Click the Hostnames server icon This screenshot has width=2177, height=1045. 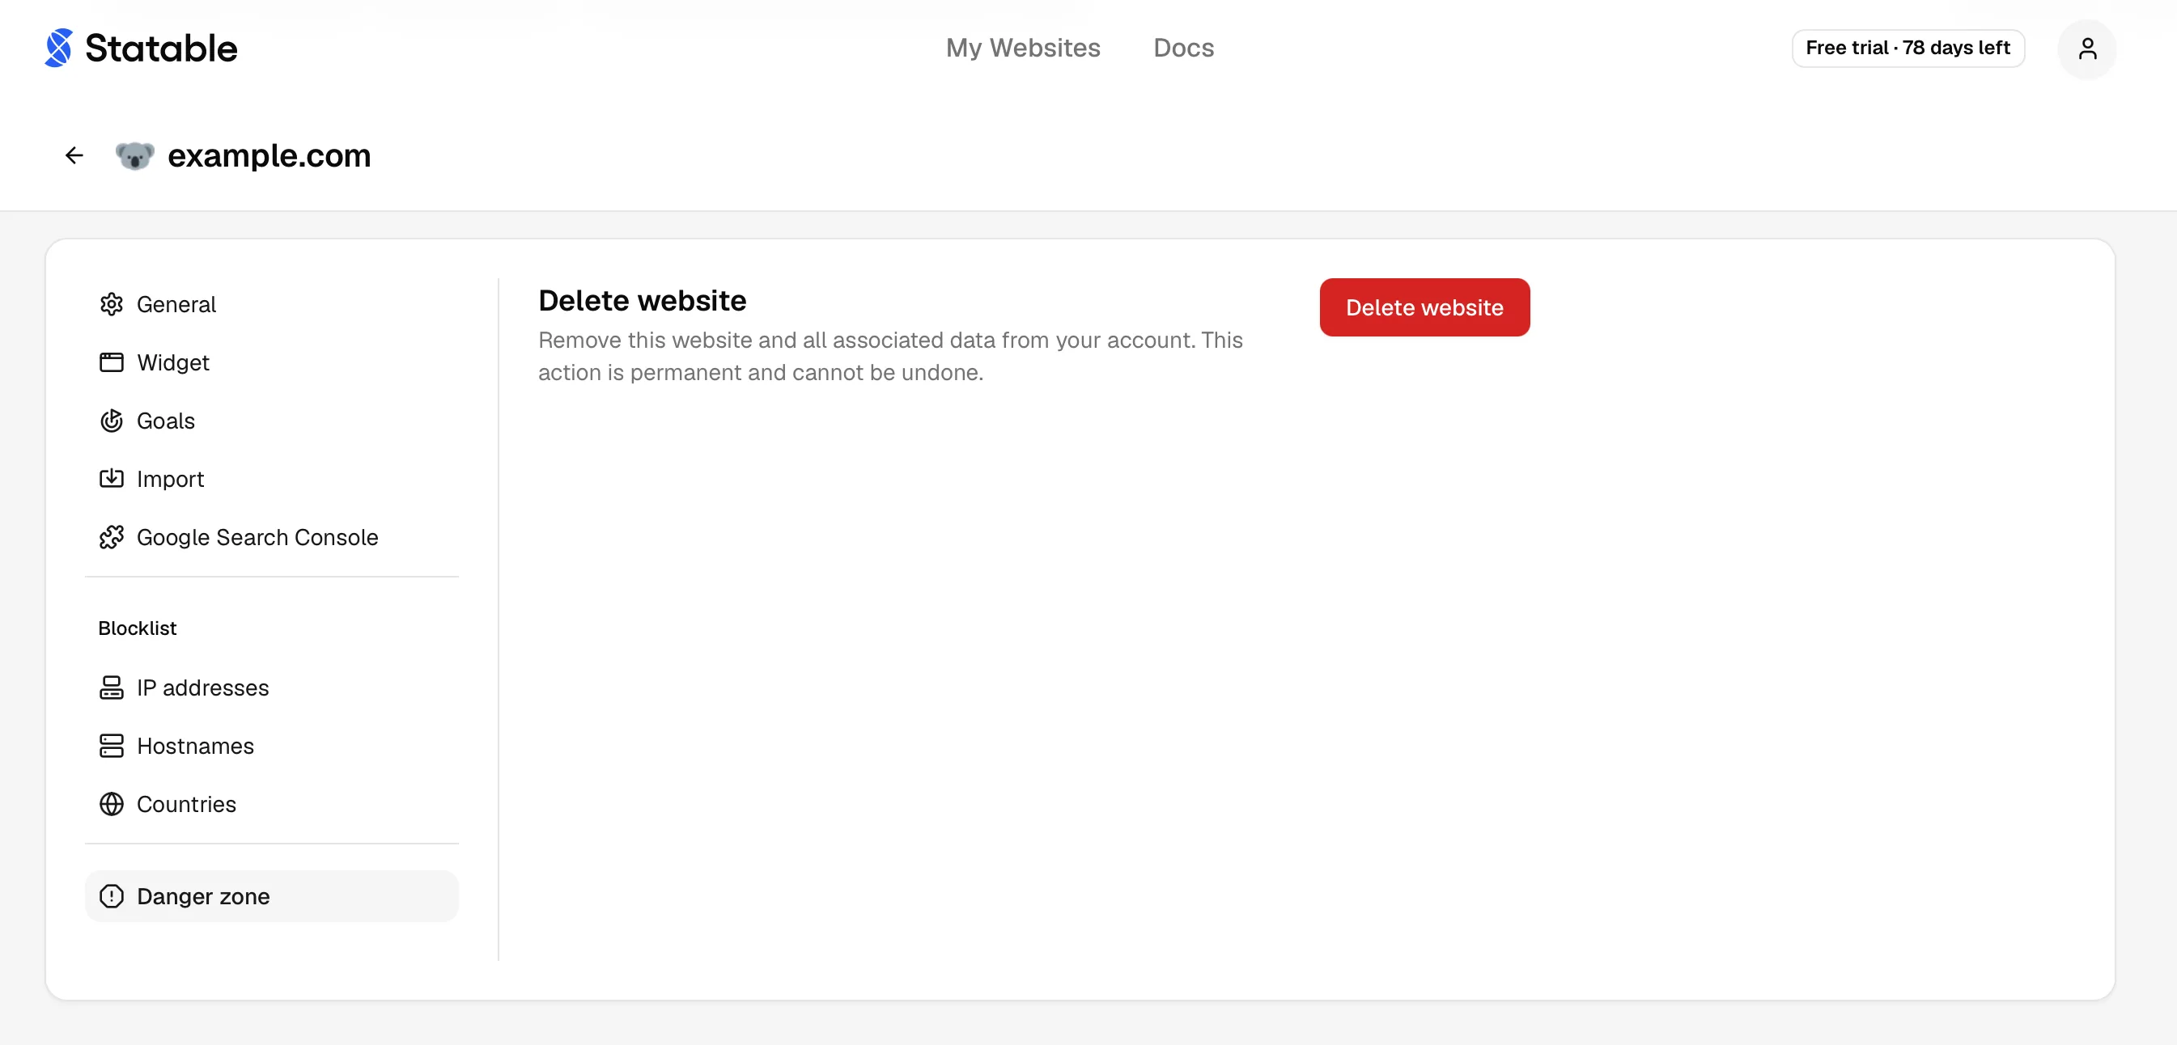click(x=112, y=746)
